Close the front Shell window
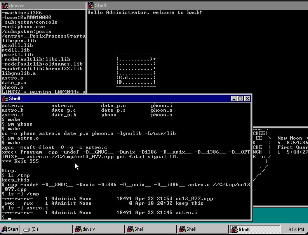The image size is (308, 235). (x=247, y=98)
